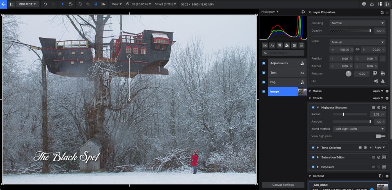Open the Blending mode dropdown
This screenshot has width=392, height=190.
[357, 23]
